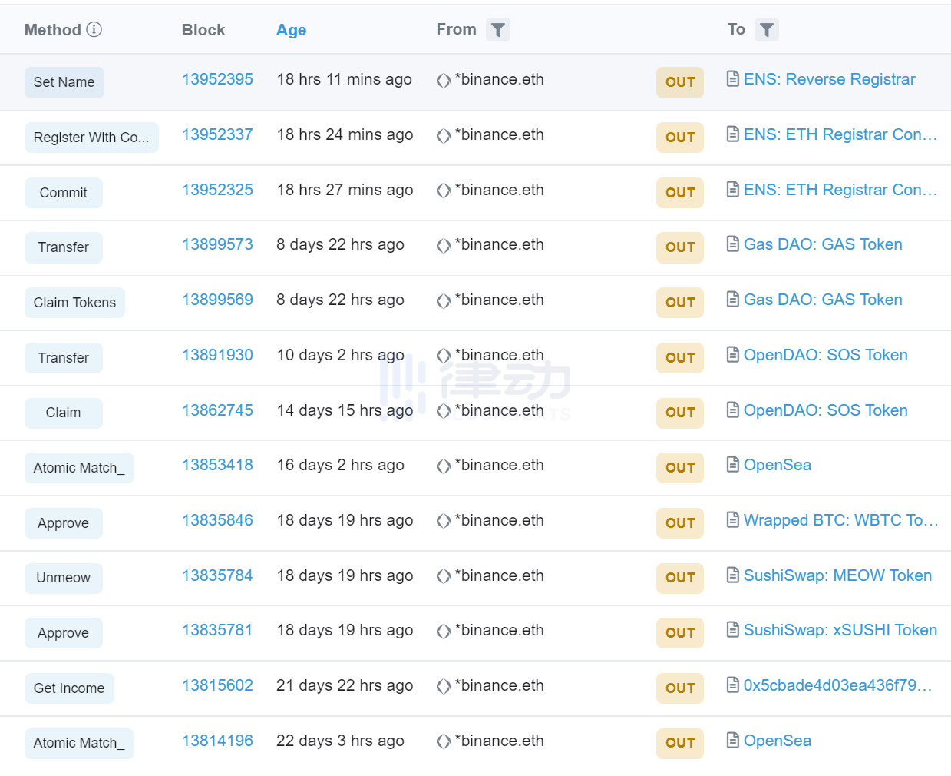Click ENS name icon in block 13952337 row
The width and height of the screenshot is (951, 776).
point(443,136)
